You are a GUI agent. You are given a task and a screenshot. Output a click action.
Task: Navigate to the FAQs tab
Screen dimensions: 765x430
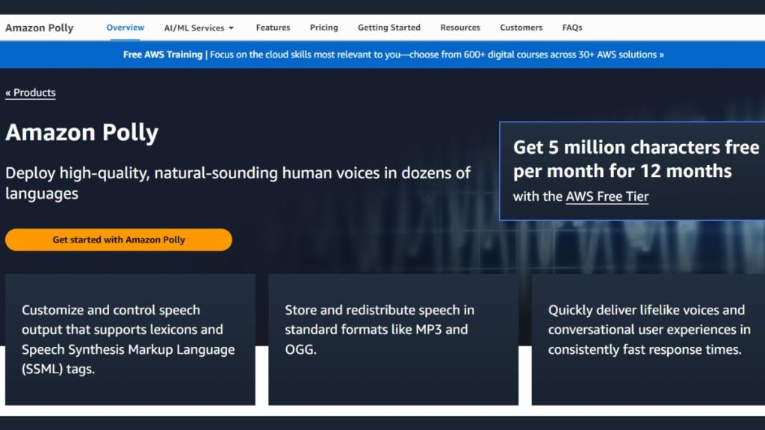point(572,28)
